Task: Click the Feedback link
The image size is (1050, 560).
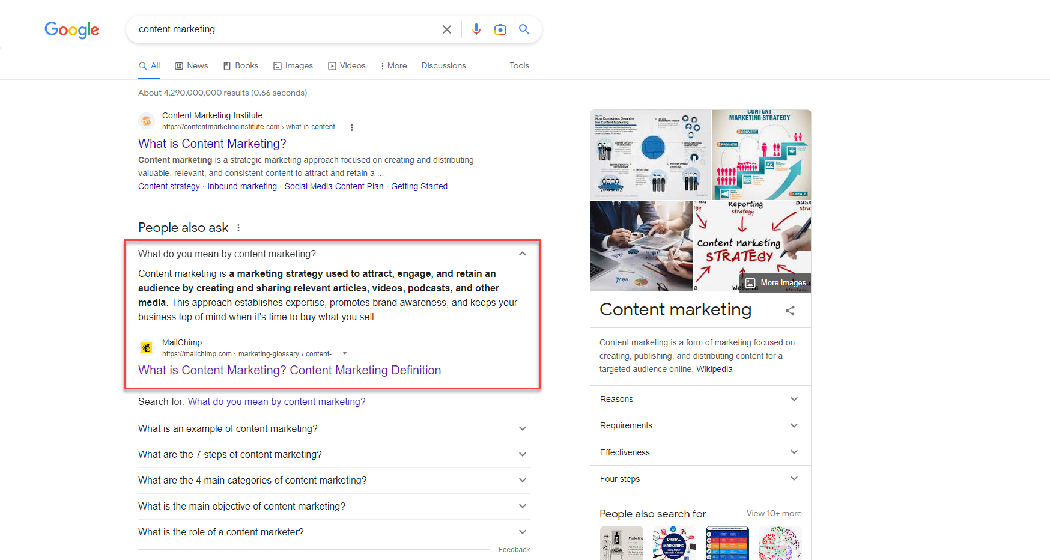Action: 514,550
